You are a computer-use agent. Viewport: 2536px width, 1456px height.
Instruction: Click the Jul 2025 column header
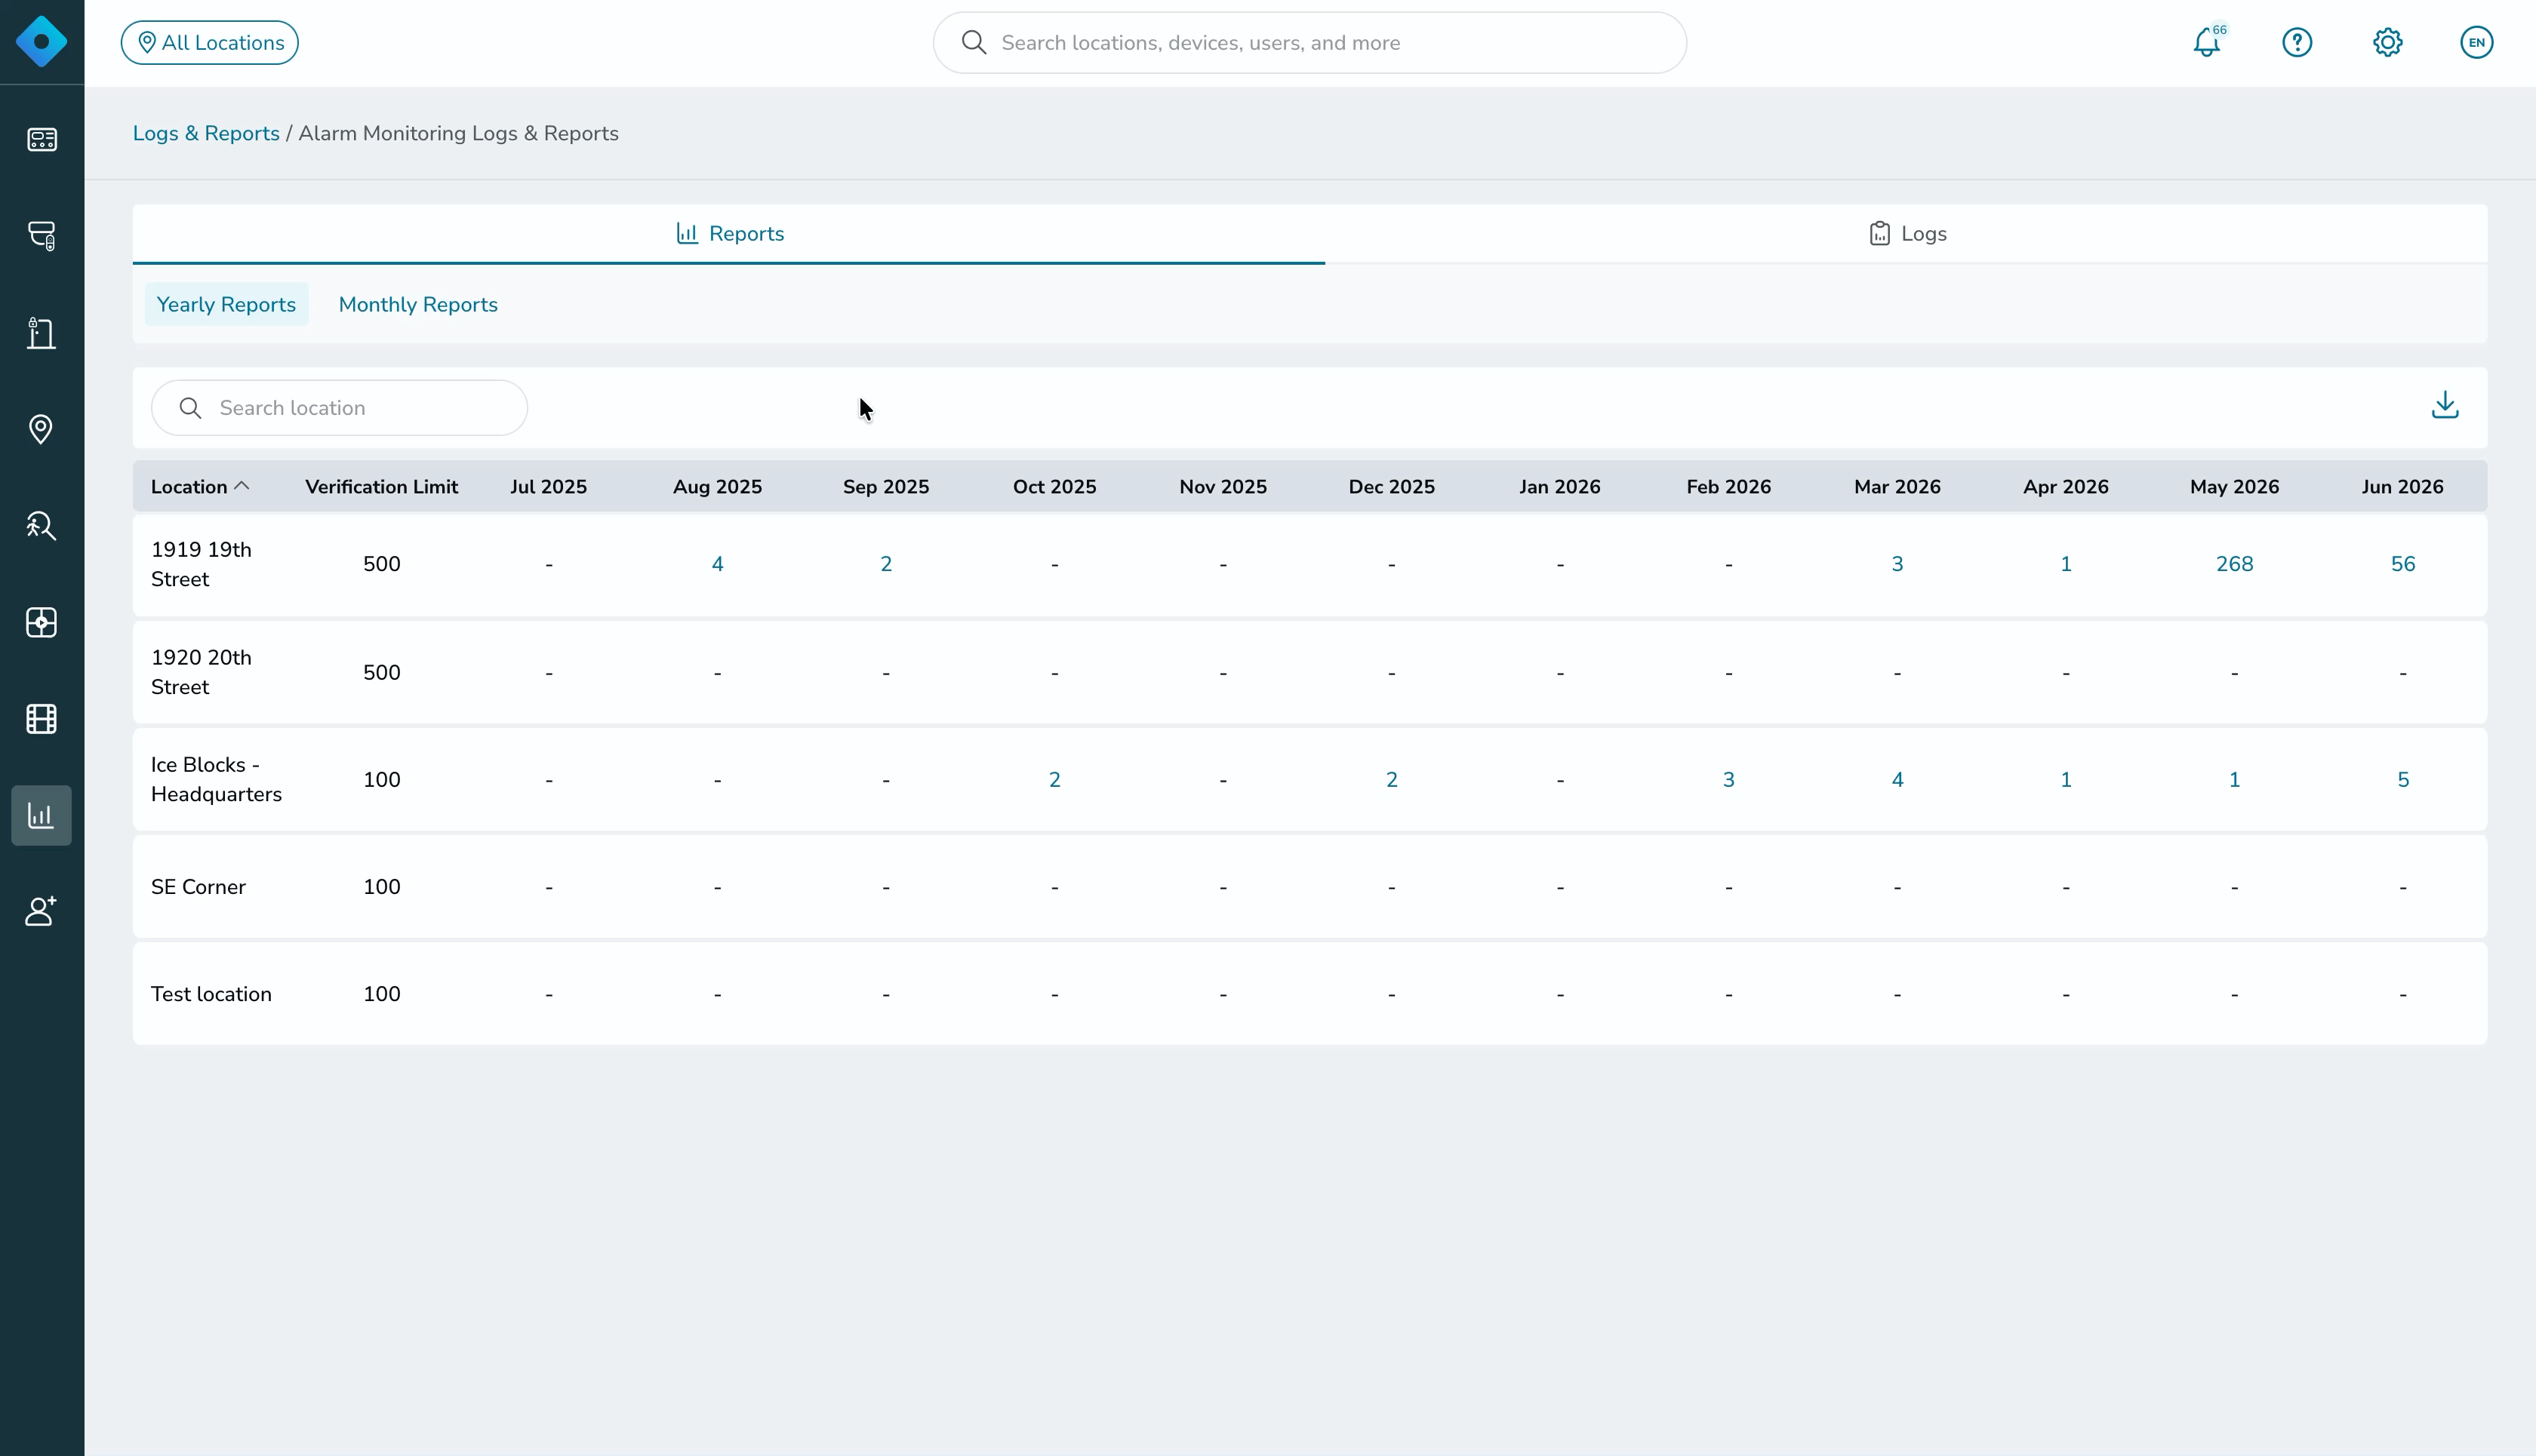tap(548, 487)
